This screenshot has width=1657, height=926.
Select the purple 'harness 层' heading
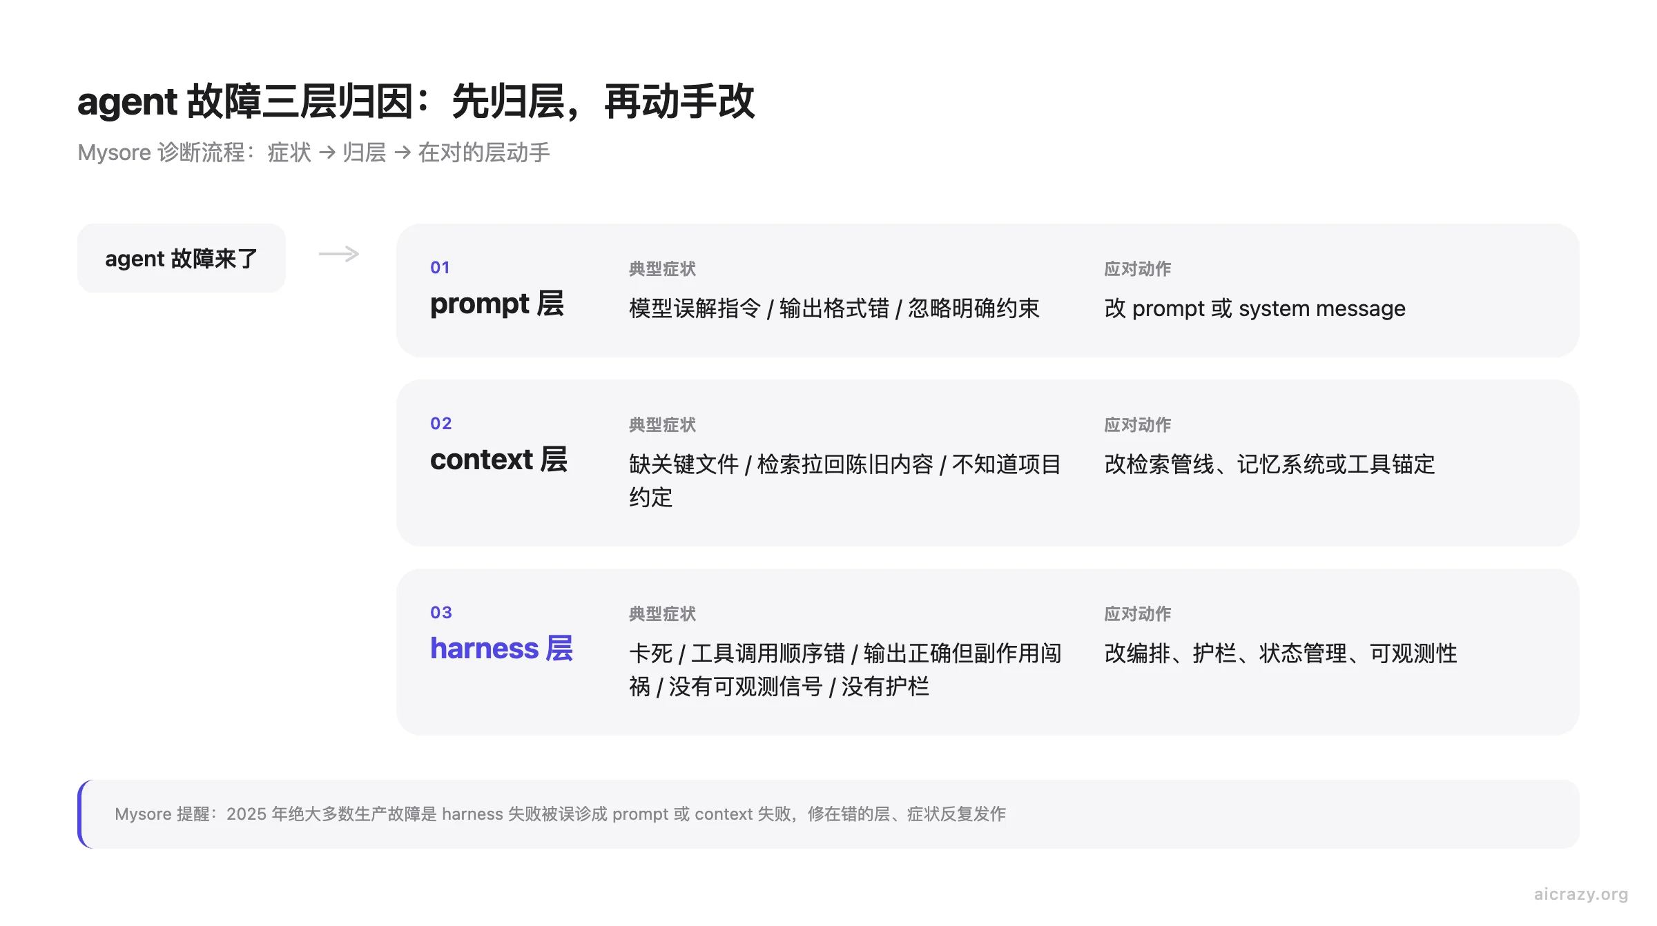501,649
